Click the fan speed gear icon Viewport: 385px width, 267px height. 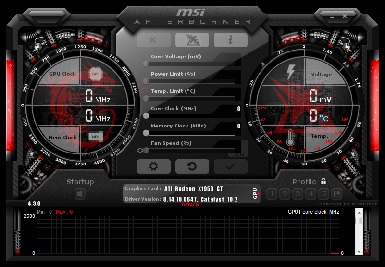(x=140, y=150)
